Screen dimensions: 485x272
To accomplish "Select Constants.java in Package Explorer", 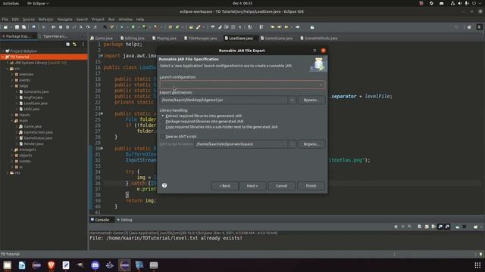I will pos(36,92).
